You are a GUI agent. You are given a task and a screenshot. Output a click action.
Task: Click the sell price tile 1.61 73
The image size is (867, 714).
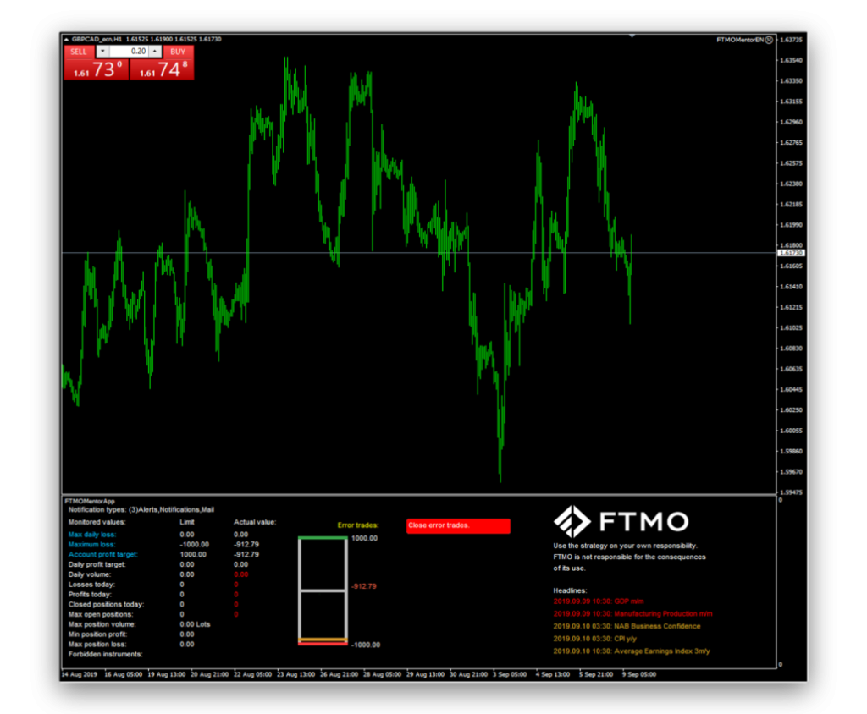pos(96,70)
